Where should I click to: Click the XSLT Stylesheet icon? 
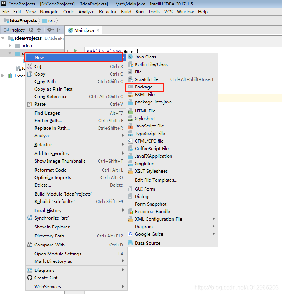(130, 171)
